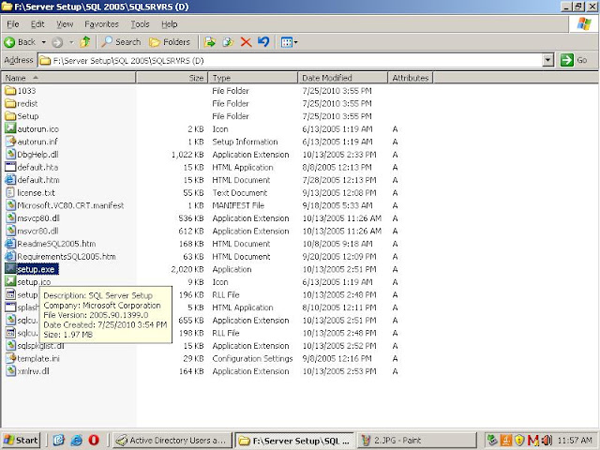Expand the Address bar dropdown

pyautogui.click(x=548, y=60)
